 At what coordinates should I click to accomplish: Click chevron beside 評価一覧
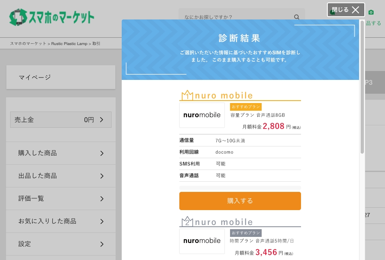click(x=102, y=199)
